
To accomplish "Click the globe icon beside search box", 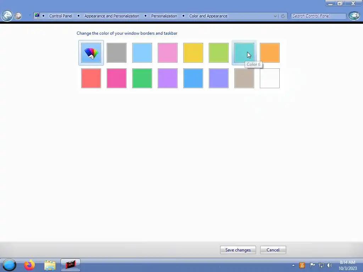I will [354, 16].
